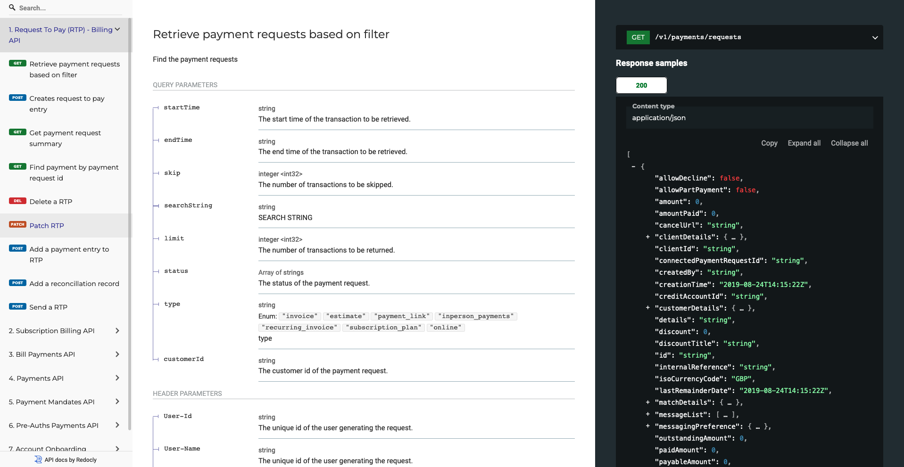Click PATCH badge for Patch RTP
Image resolution: width=904 pixels, height=467 pixels.
[17, 224]
